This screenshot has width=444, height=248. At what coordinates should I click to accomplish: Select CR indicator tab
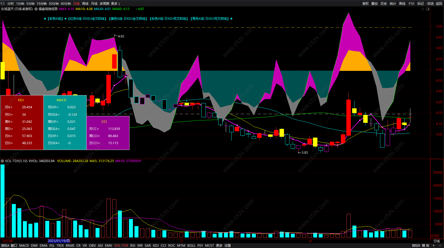pyautogui.click(x=78, y=246)
